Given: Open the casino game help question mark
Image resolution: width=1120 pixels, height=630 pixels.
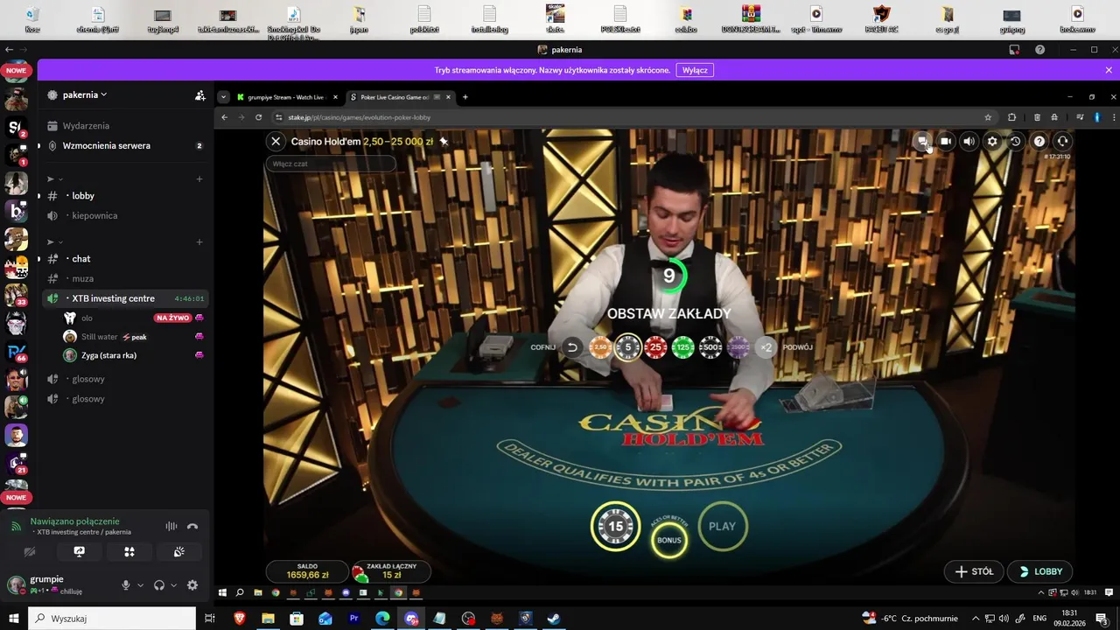Looking at the screenshot, I should tap(1039, 141).
